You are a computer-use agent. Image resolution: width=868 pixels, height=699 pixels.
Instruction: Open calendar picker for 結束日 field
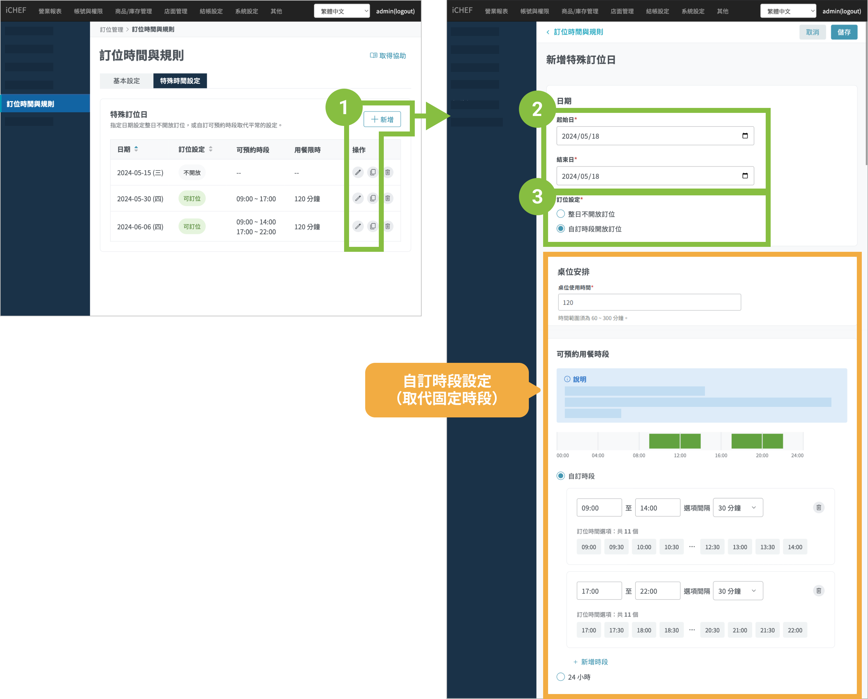point(745,176)
